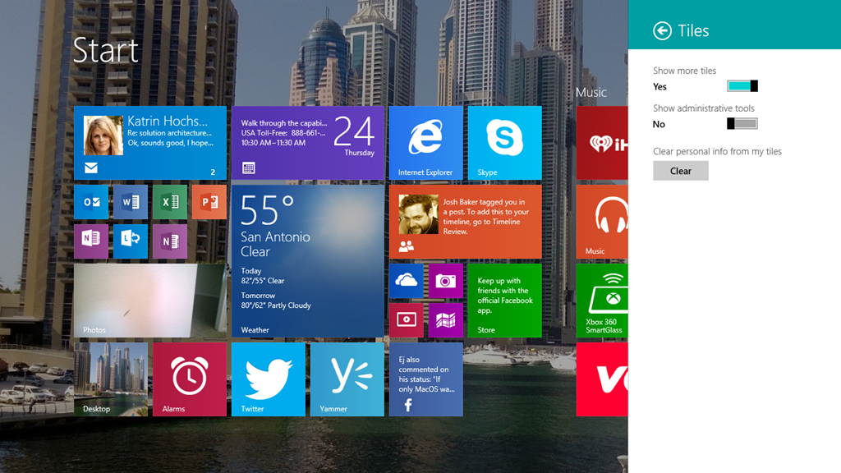Click the Start heading text
This screenshot has width=841, height=473.
106,50
